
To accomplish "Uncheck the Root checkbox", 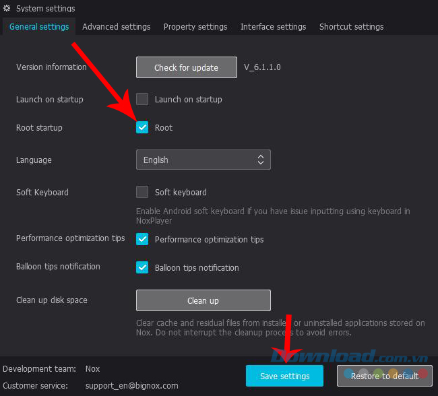I will click(142, 128).
